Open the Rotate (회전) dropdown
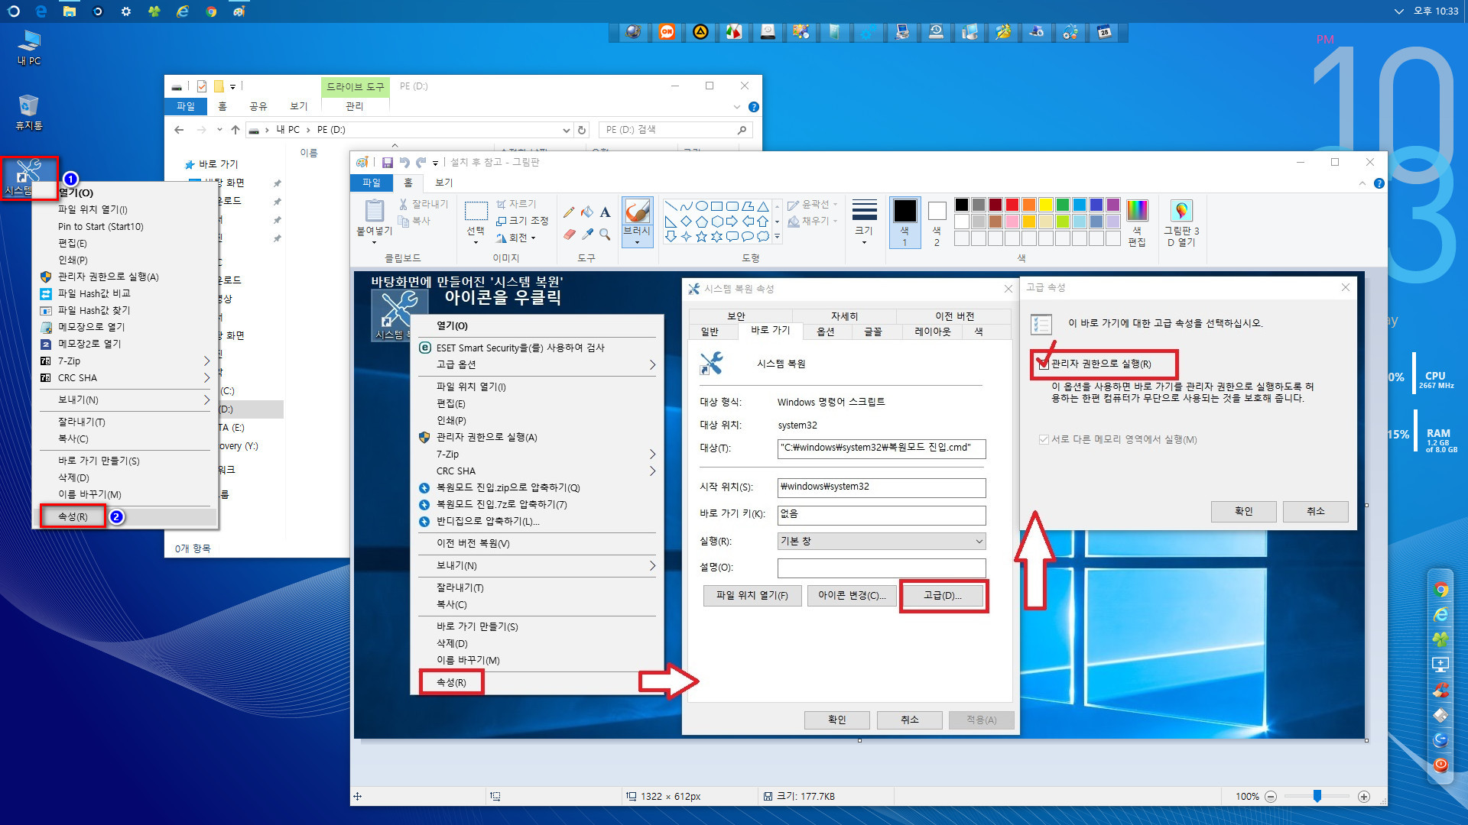The width and height of the screenshot is (1468, 825). pyautogui.click(x=516, y=238)
